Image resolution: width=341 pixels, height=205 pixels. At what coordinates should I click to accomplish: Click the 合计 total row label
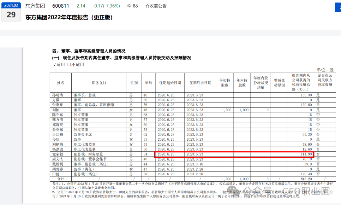tap(61, 179)
